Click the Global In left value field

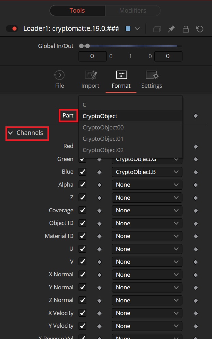[x=93, y=56]
